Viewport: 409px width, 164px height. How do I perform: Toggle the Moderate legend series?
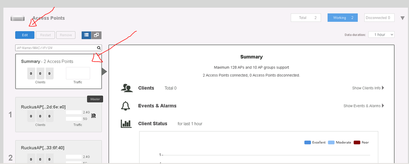339,142
